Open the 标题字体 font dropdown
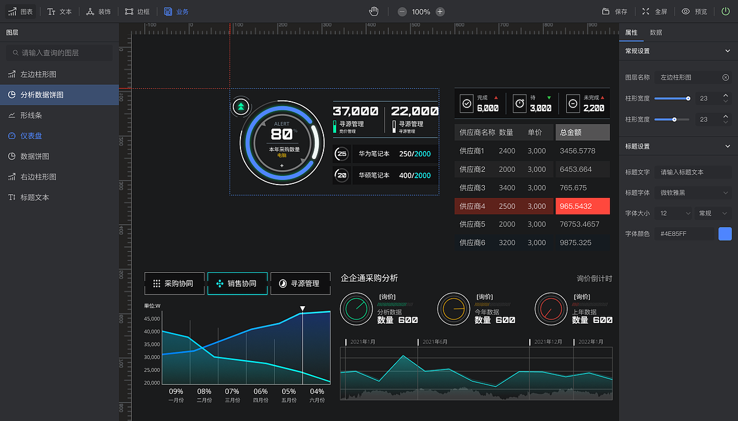This screenshot has height=421, width=738. pyautogui.click(x=693, y=193)
